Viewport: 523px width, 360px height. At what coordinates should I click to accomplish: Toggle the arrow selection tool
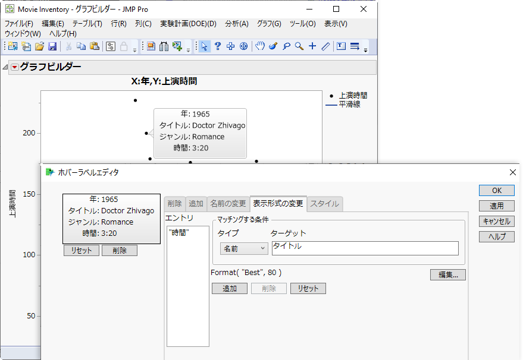205,46
